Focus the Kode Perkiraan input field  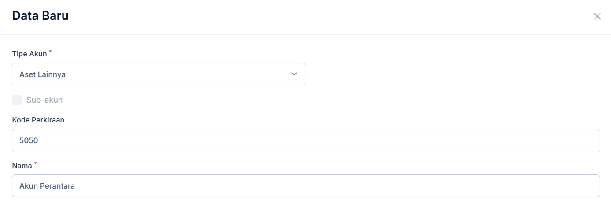pyautogui.click(x=305, y=140)
